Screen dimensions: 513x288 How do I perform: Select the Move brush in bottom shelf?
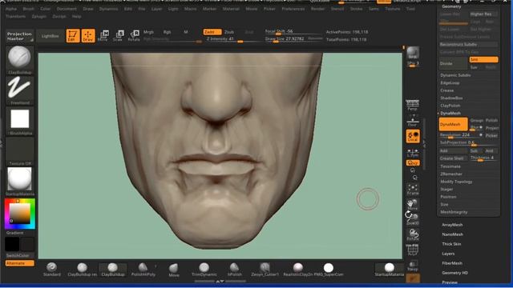(174, 270)
